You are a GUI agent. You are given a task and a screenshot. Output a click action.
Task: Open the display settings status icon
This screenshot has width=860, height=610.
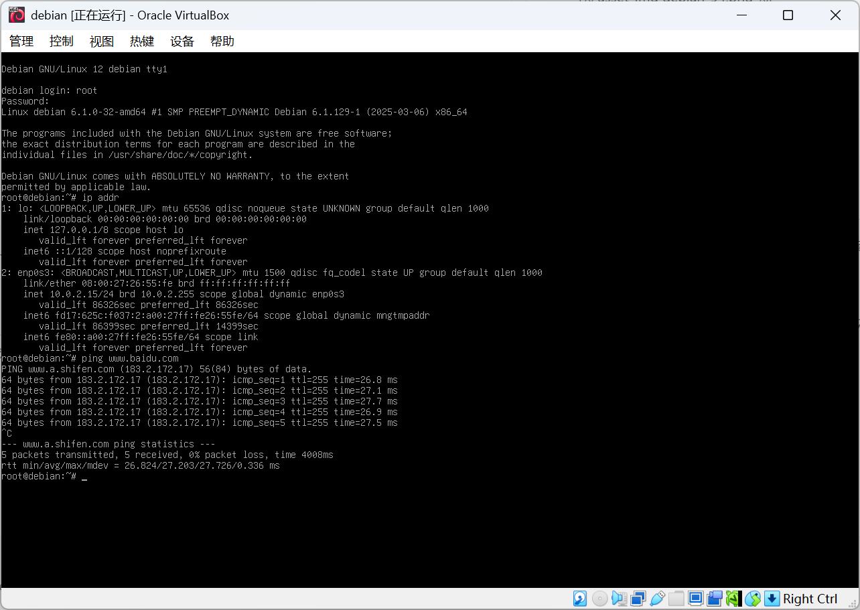tap(695, 599)
